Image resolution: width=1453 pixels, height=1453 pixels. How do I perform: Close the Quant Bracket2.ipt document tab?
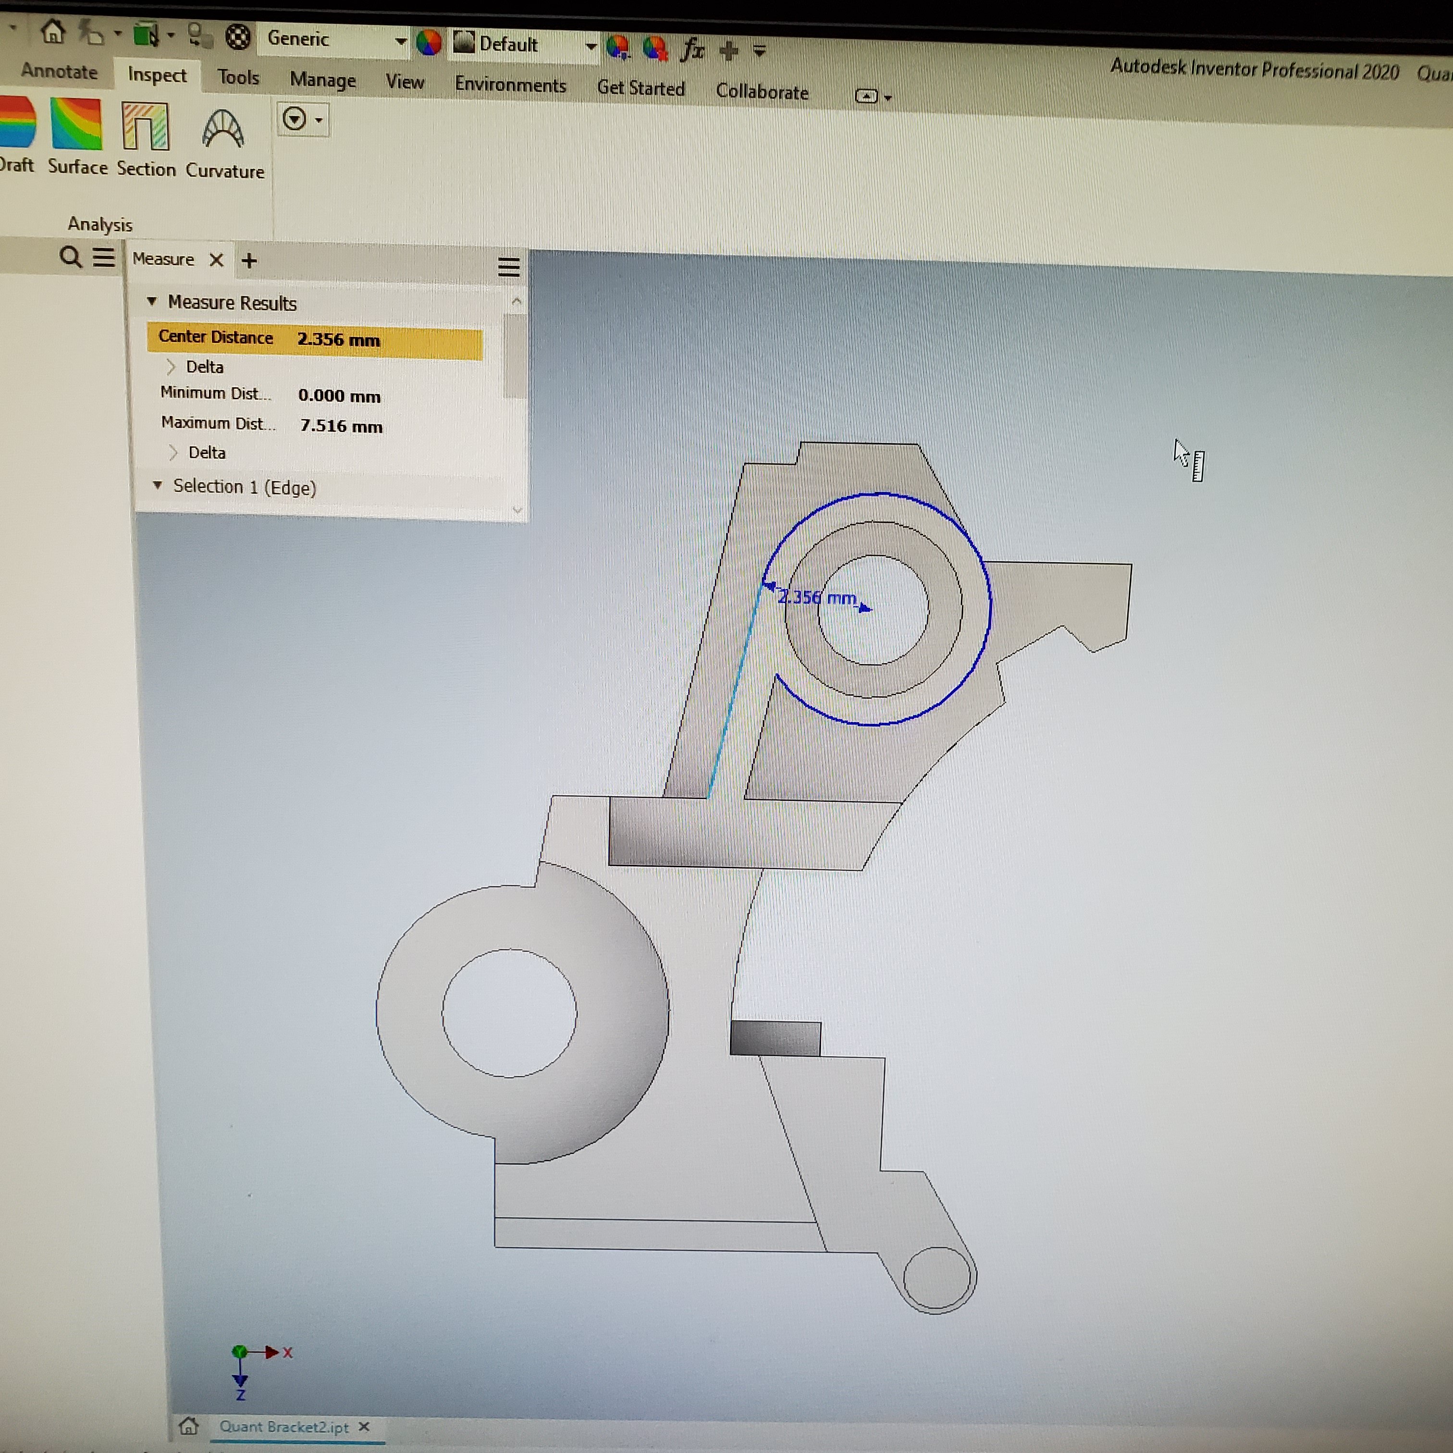coord(364,1427)
